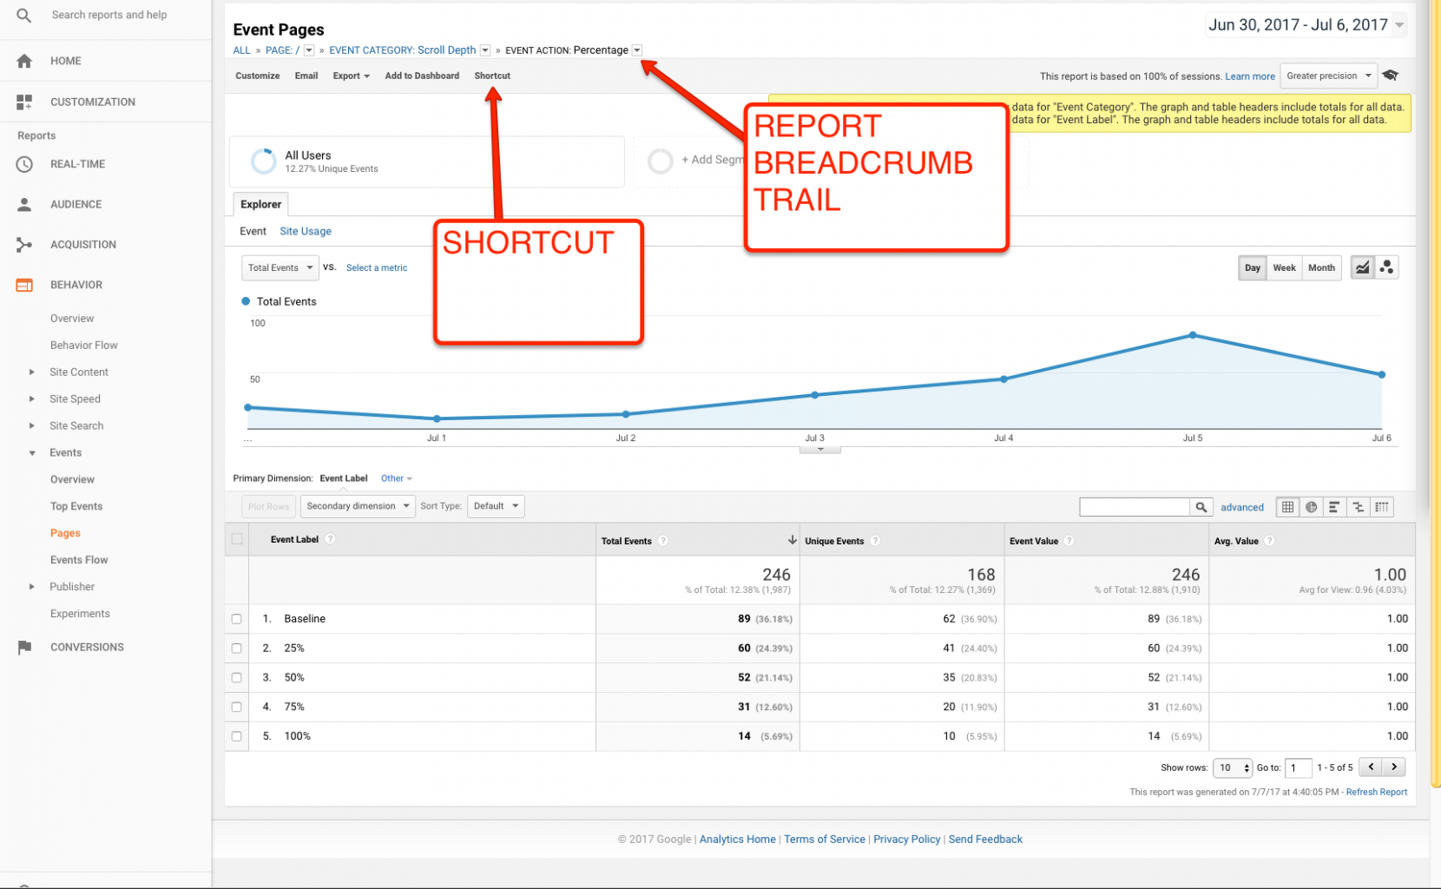Image resolution: width=1441 pixels, height=889 pixels.
Task: Open Real-Time reports clock icon
Action: pyautogui.click(x=24, y=164)
